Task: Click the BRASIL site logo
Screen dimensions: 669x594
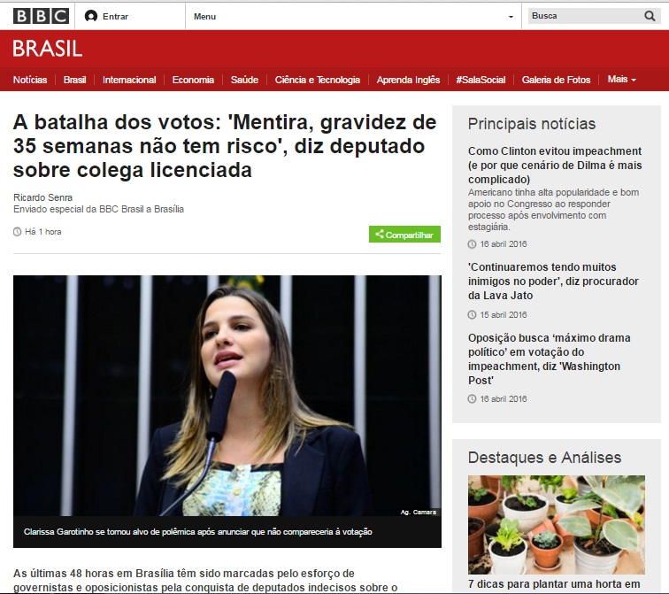Action: [48, 48]
